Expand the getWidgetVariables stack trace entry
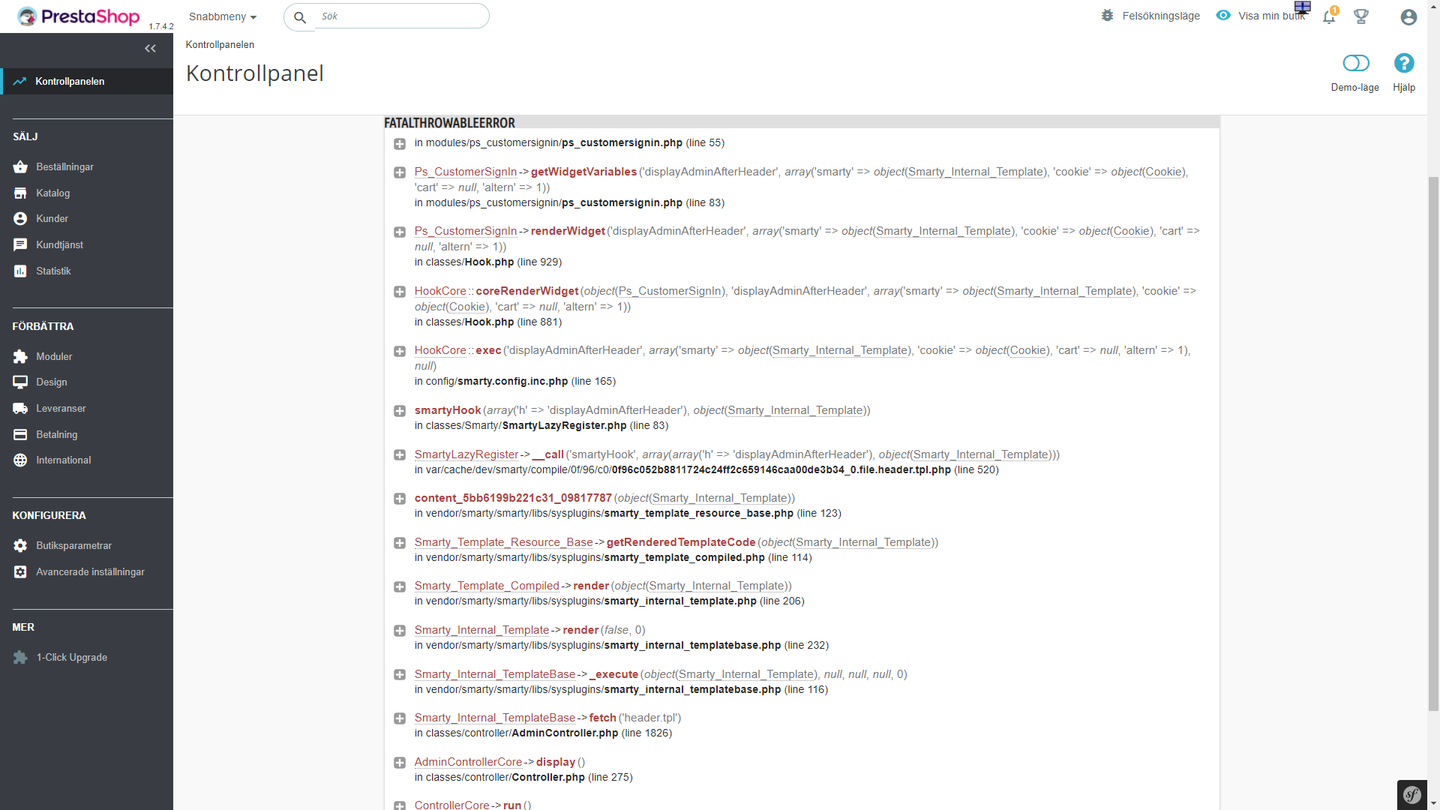 click(400, 172)
